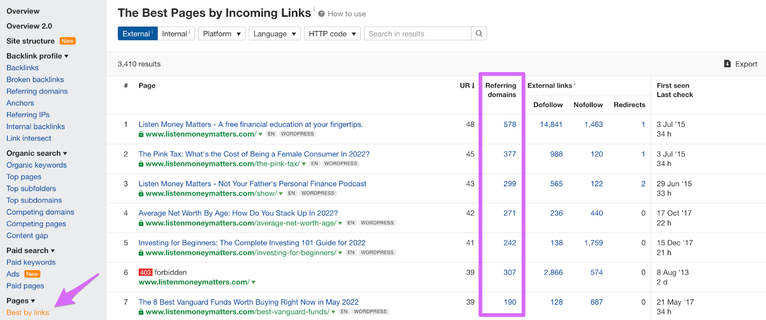The height and width of the screenshot is (320, 766).
Task: Open the Top subfolders report
Action: 31,189
